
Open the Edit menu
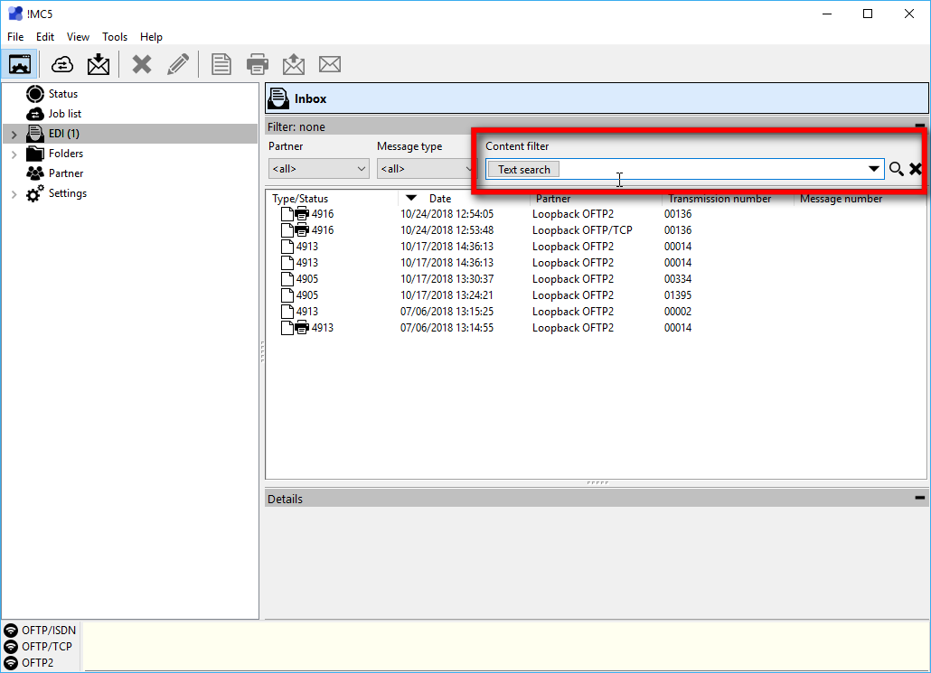(x=45, y=37)
